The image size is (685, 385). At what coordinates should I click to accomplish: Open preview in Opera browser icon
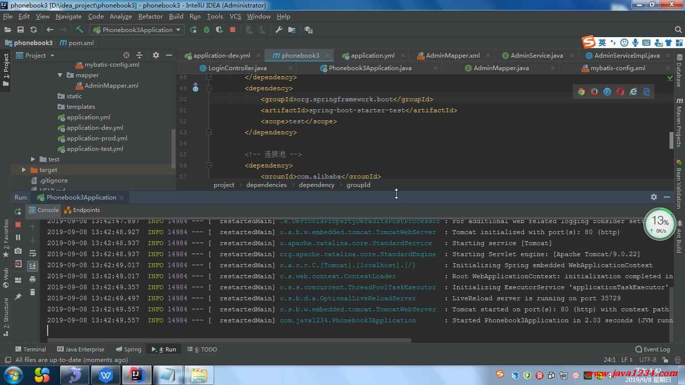click(x=620, y=92)
